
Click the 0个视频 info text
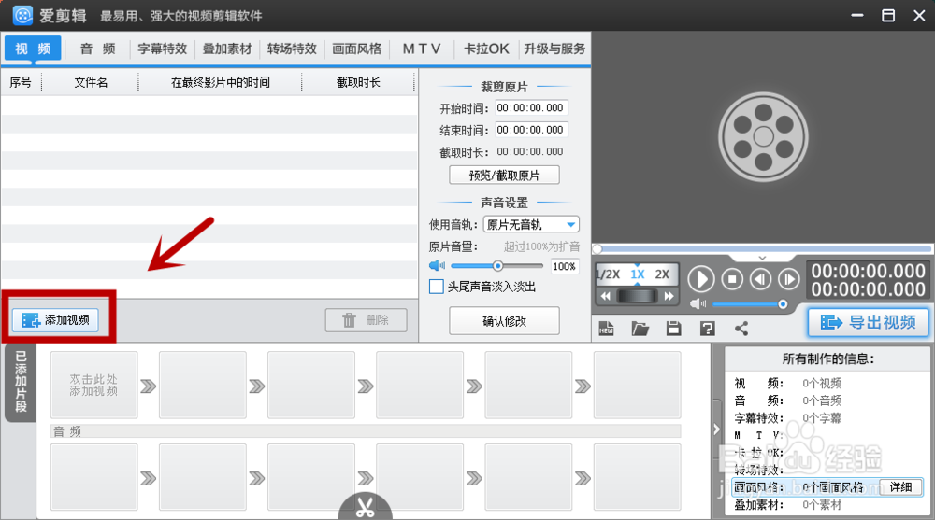822,383
